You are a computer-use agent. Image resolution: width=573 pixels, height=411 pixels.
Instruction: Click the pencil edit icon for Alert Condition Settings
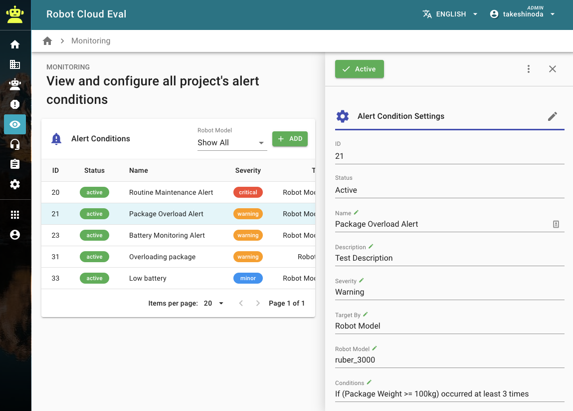[x=552, y=116]
